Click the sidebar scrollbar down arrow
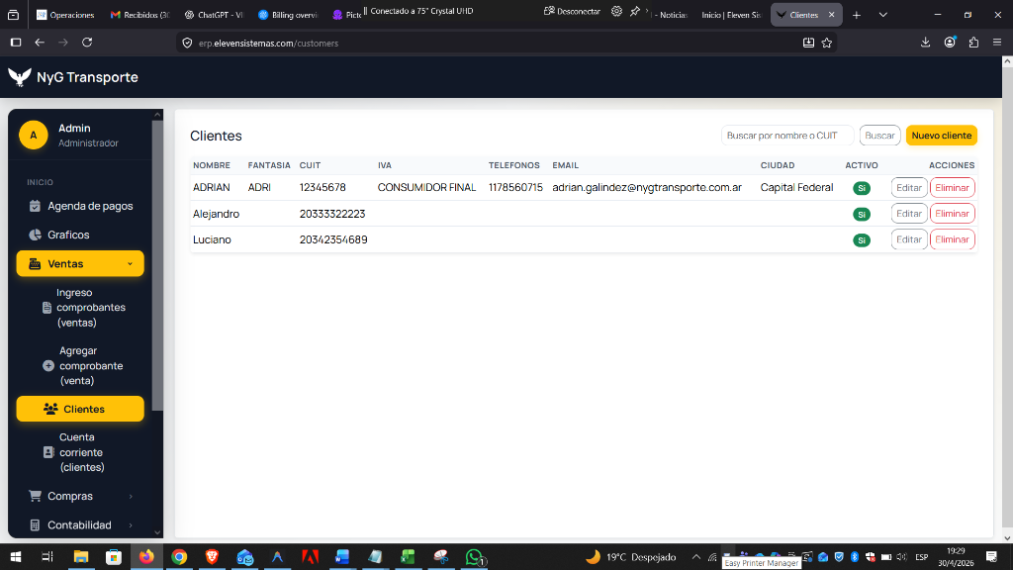The image size is (1013, 570). click(x=157, y=532)
